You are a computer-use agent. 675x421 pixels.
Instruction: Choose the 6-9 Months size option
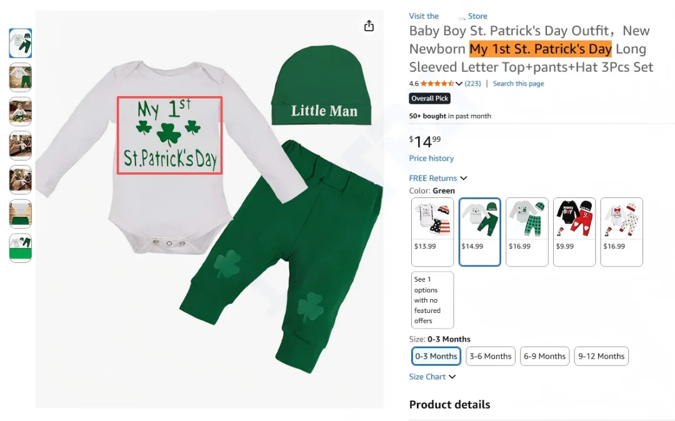pyautogui.click(x=544, y=356)
